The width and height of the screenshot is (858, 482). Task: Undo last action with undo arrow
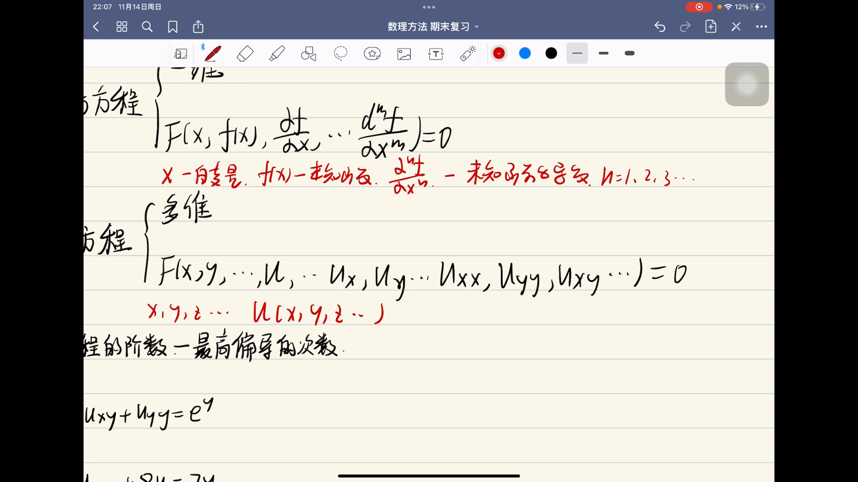click(x=660, y=26)
